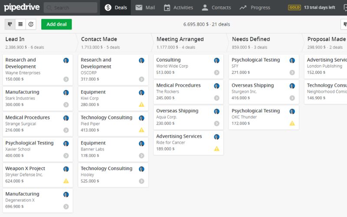This screenshot has height=217, width=347.
Task: Click warning icon on Kiwi Corp deal
Action: click(x=141, y=105)
